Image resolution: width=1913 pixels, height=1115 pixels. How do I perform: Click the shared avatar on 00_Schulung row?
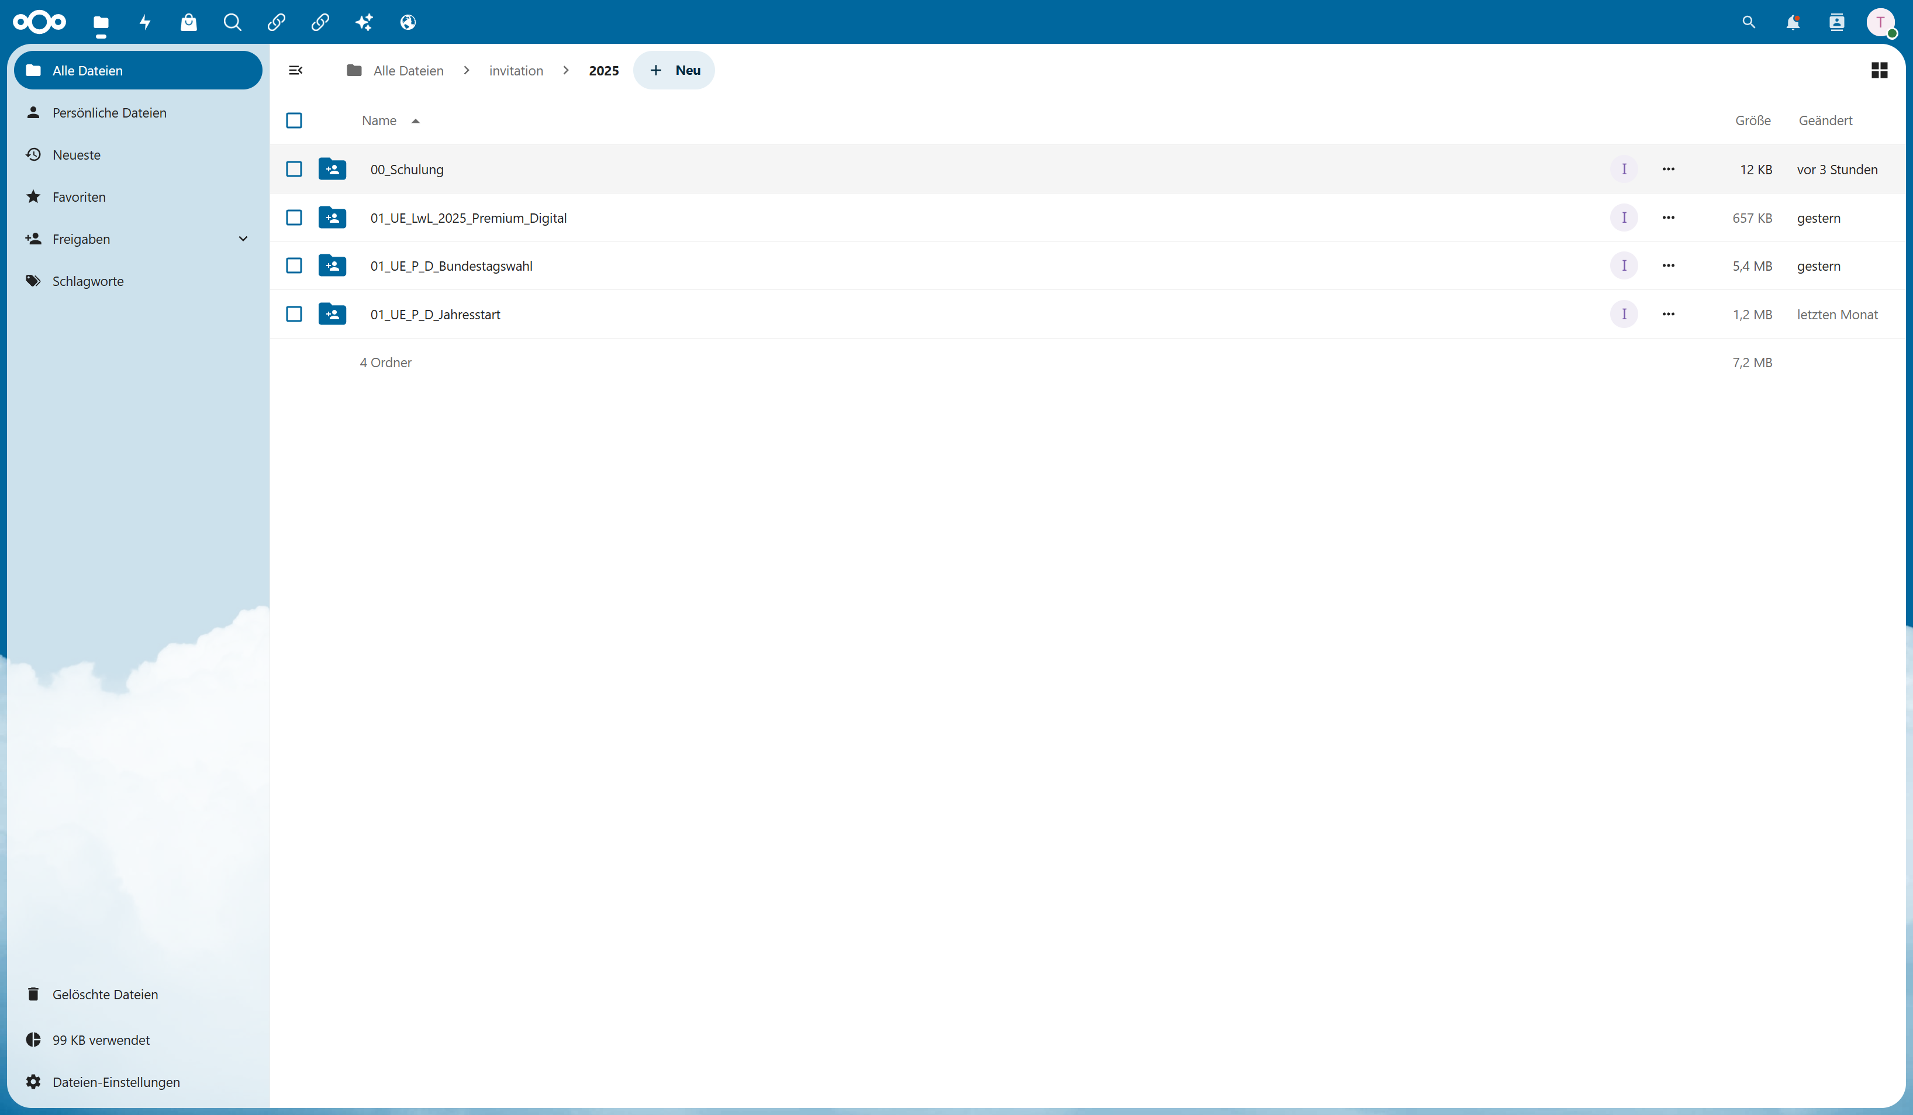[1624, 169]
